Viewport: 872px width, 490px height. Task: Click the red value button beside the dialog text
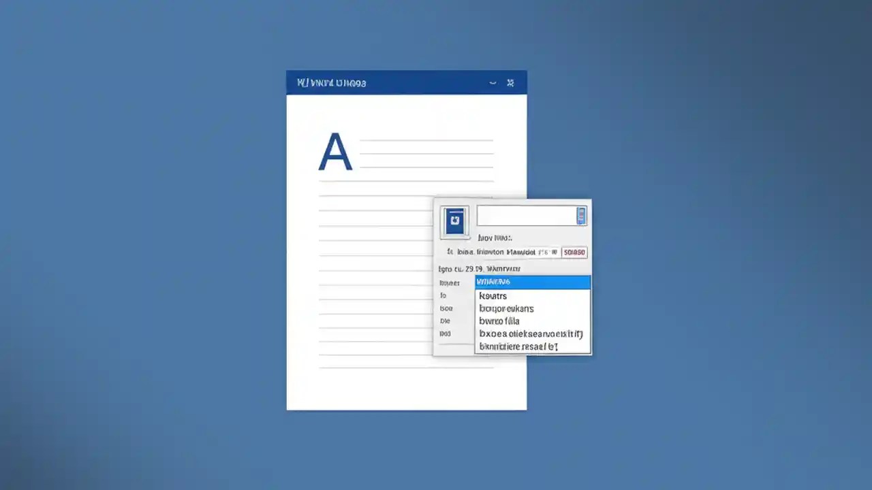click(x=574, y=252)
